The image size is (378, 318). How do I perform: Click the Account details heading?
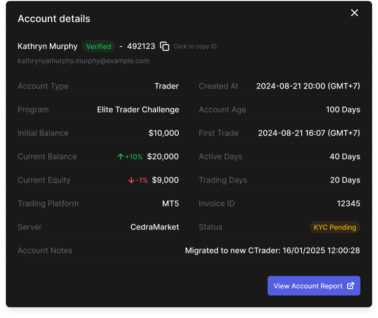(54, 19)
